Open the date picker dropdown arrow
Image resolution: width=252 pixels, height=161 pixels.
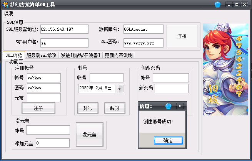[119, 89]
